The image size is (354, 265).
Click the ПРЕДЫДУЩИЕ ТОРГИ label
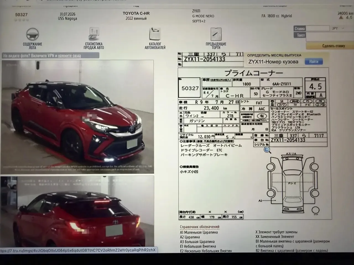coord(216,46)
